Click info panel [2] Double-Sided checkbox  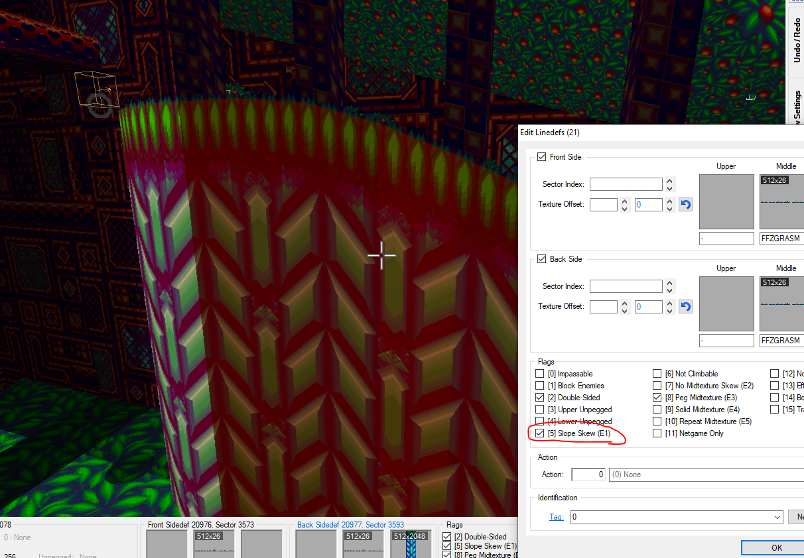(x=447, y=537)
